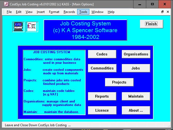Open the Organisations section
Screen dimensions: 173x130
click(x=136, y=54)
